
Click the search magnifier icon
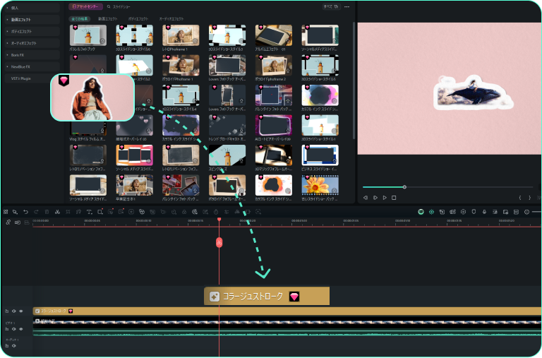tap(109, 6)
